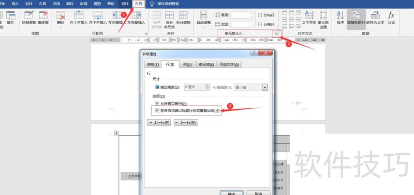This screenshot has height=195, width=414.
Task: Open the 单元格大小 dialog launcher
Action: click(x=276, y=34)
